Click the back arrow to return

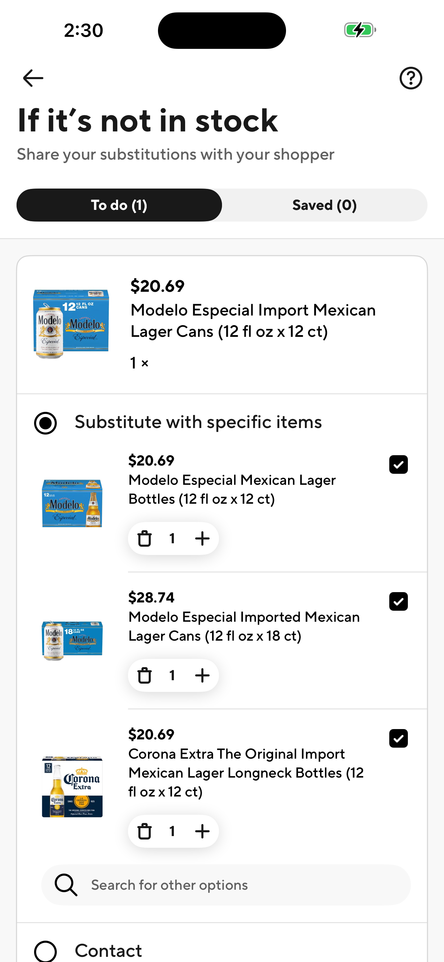(x=32, y=78)
